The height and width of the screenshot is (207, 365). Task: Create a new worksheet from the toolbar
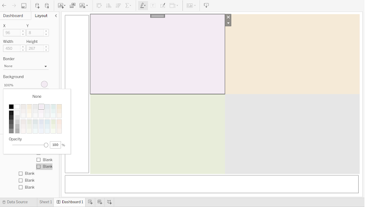(62, 6)
